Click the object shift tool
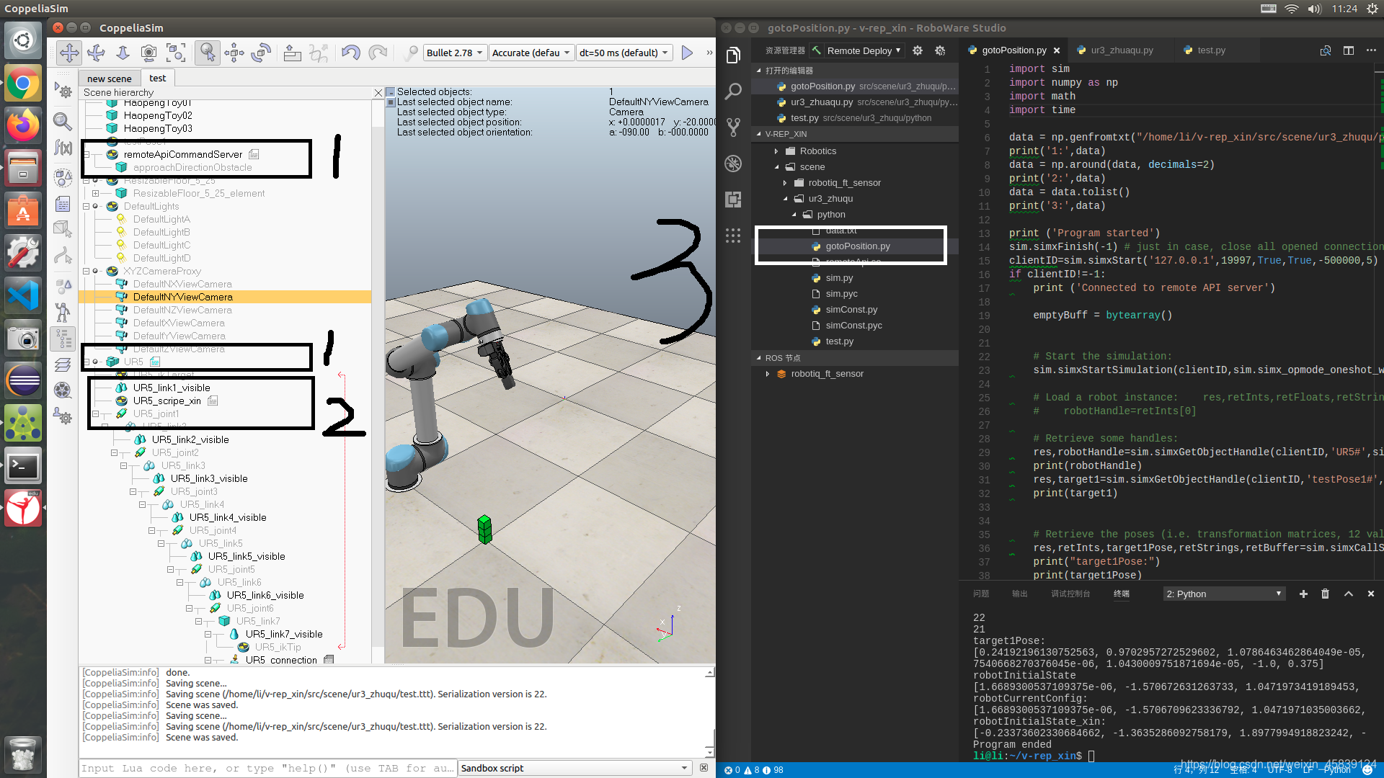Screen dimensions: 1384x778 (x=234, y=53)
